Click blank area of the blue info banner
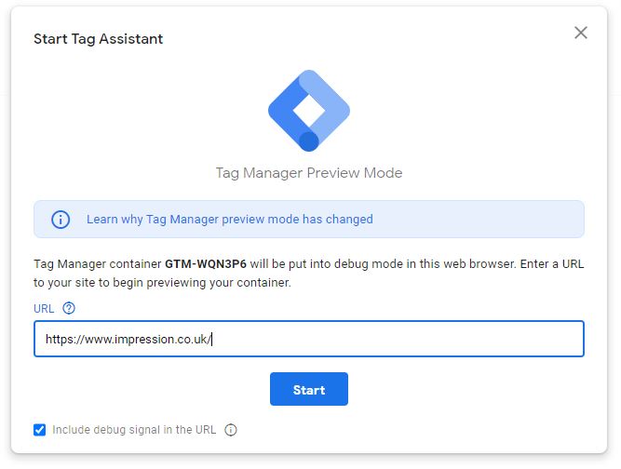621x469 pixels. pyautogui.click(x=475, y=220)
